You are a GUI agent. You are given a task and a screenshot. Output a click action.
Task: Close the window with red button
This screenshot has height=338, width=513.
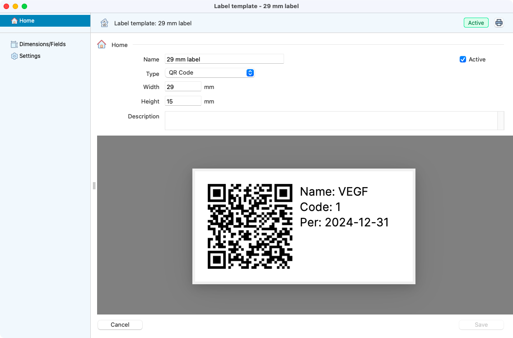point(6,6)
